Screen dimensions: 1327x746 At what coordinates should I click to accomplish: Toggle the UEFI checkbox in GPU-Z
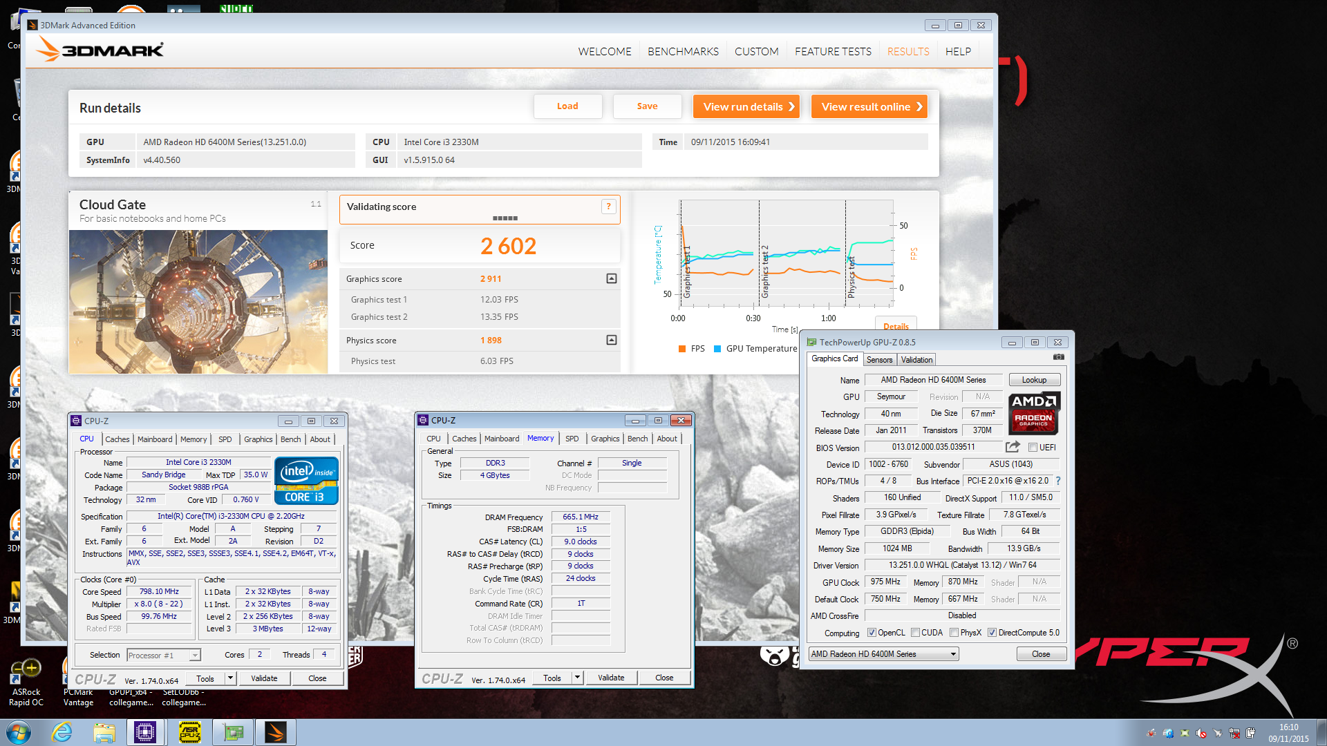pos(1033,448)
